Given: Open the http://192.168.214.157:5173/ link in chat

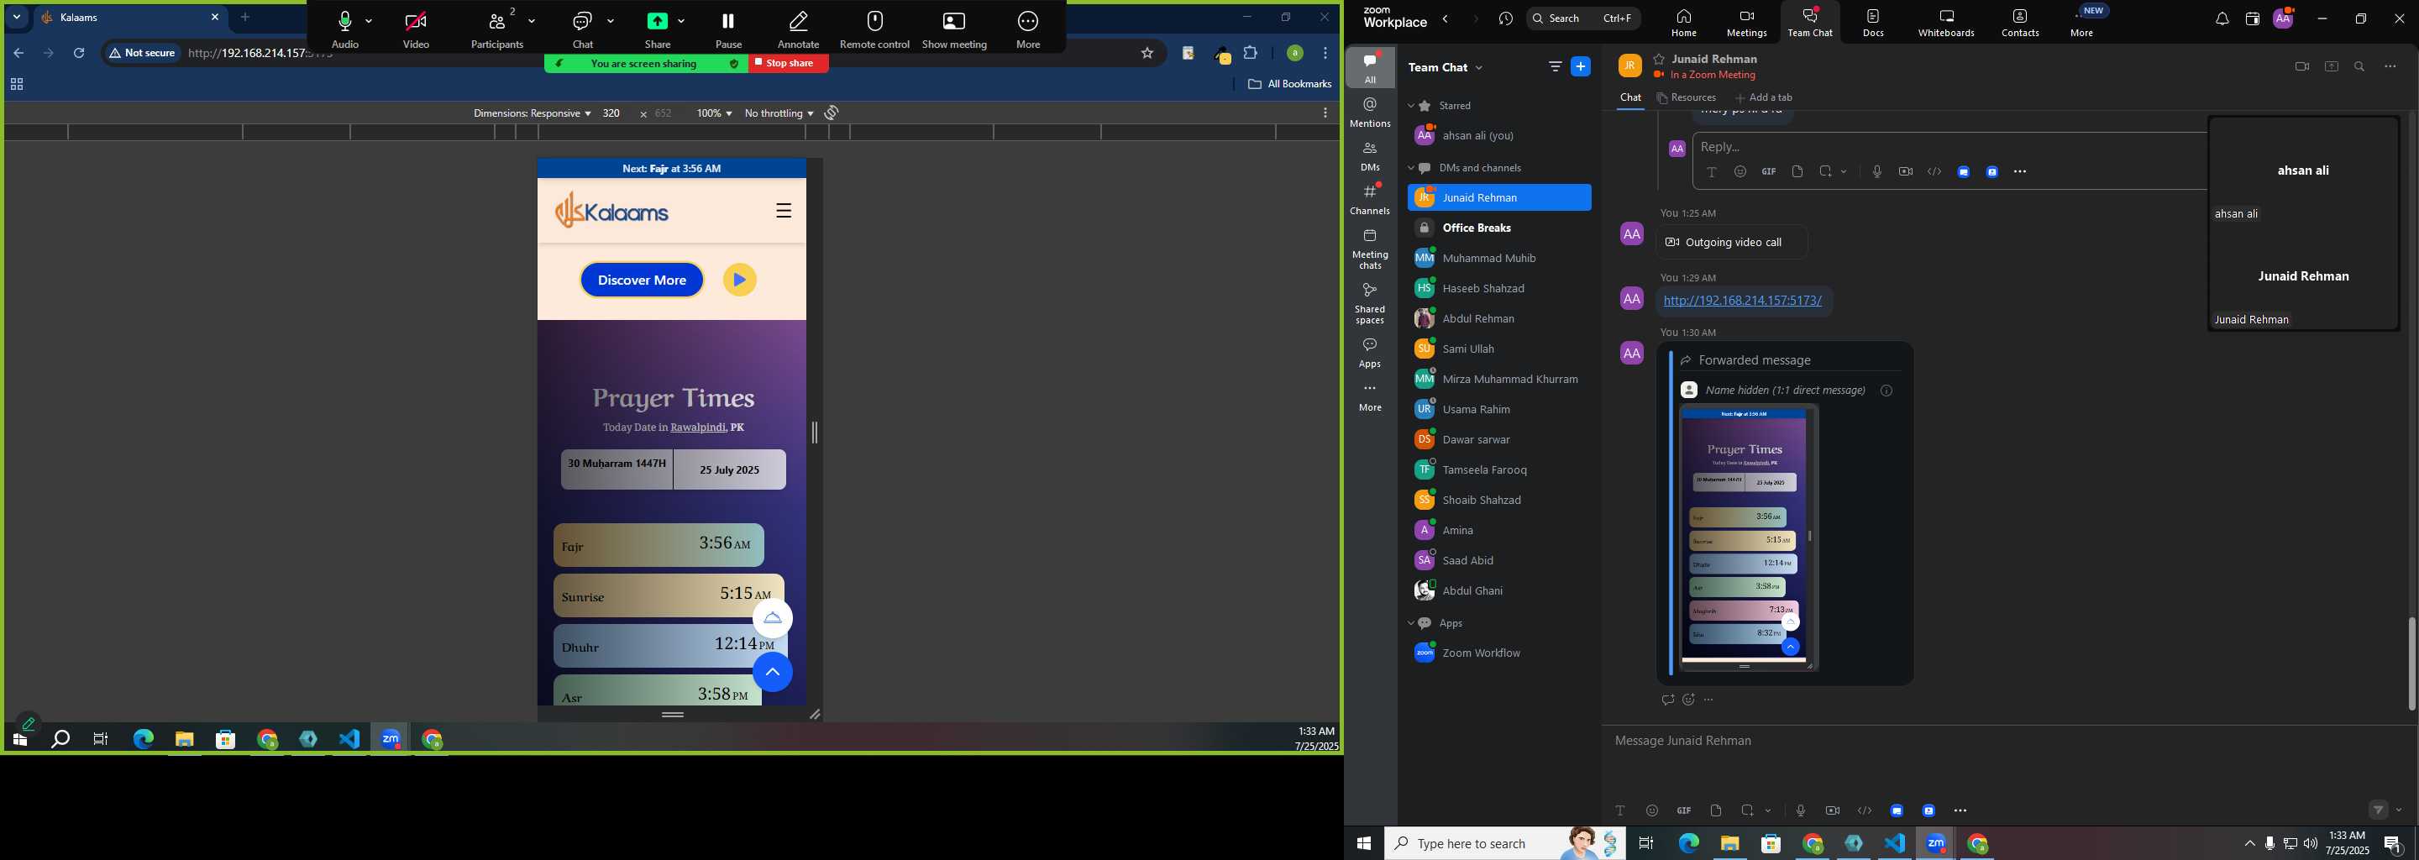Looking at the screenshot, I should point(1742,301).
